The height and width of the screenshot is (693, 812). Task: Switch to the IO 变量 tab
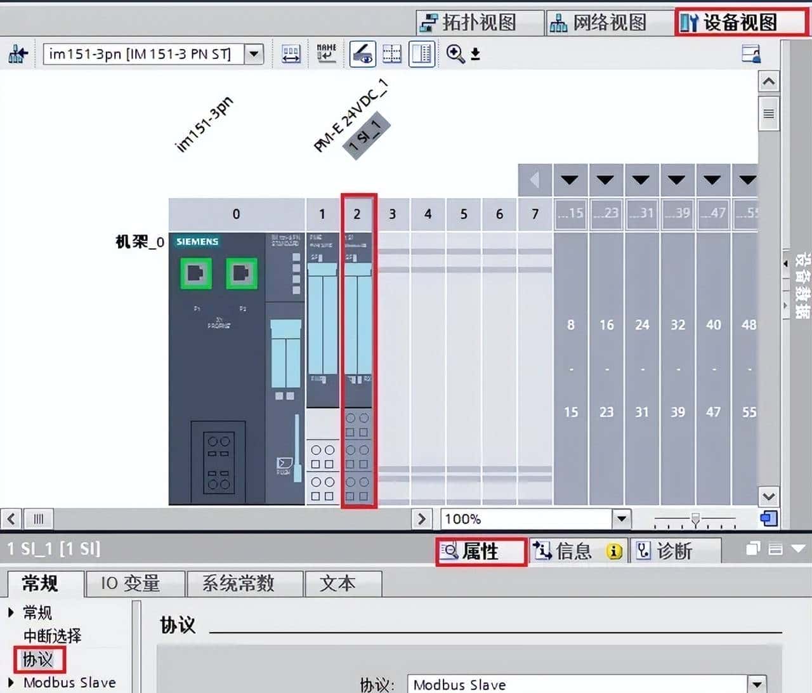click(x=134, y=584)
